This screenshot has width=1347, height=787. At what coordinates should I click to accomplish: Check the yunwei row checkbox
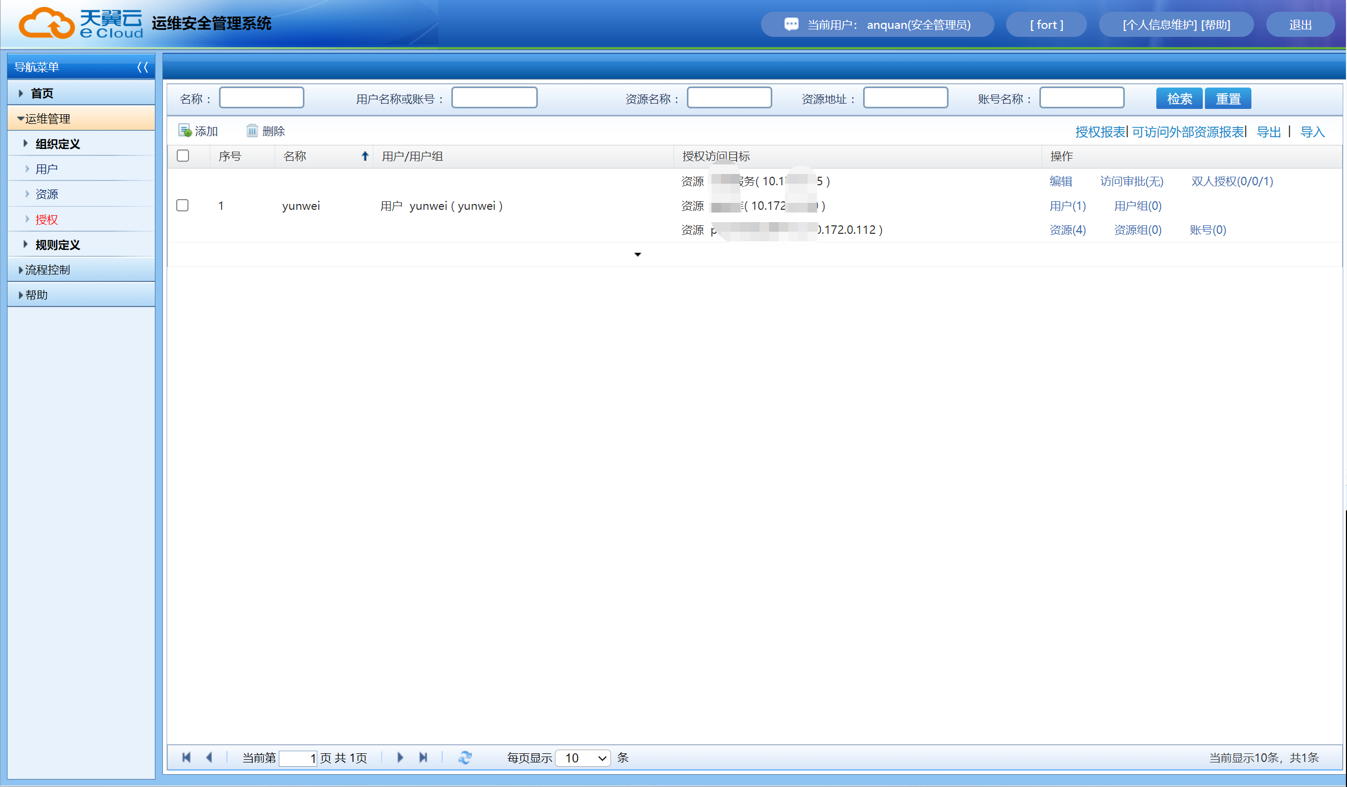[x=183, y=206]
